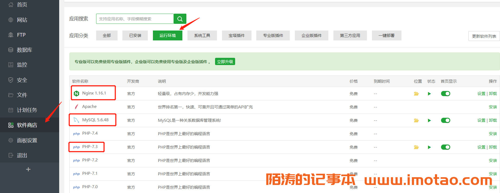Click 更新软件列表 button
Viewport: 500px width, 193px height.
[x=484, y=36]
